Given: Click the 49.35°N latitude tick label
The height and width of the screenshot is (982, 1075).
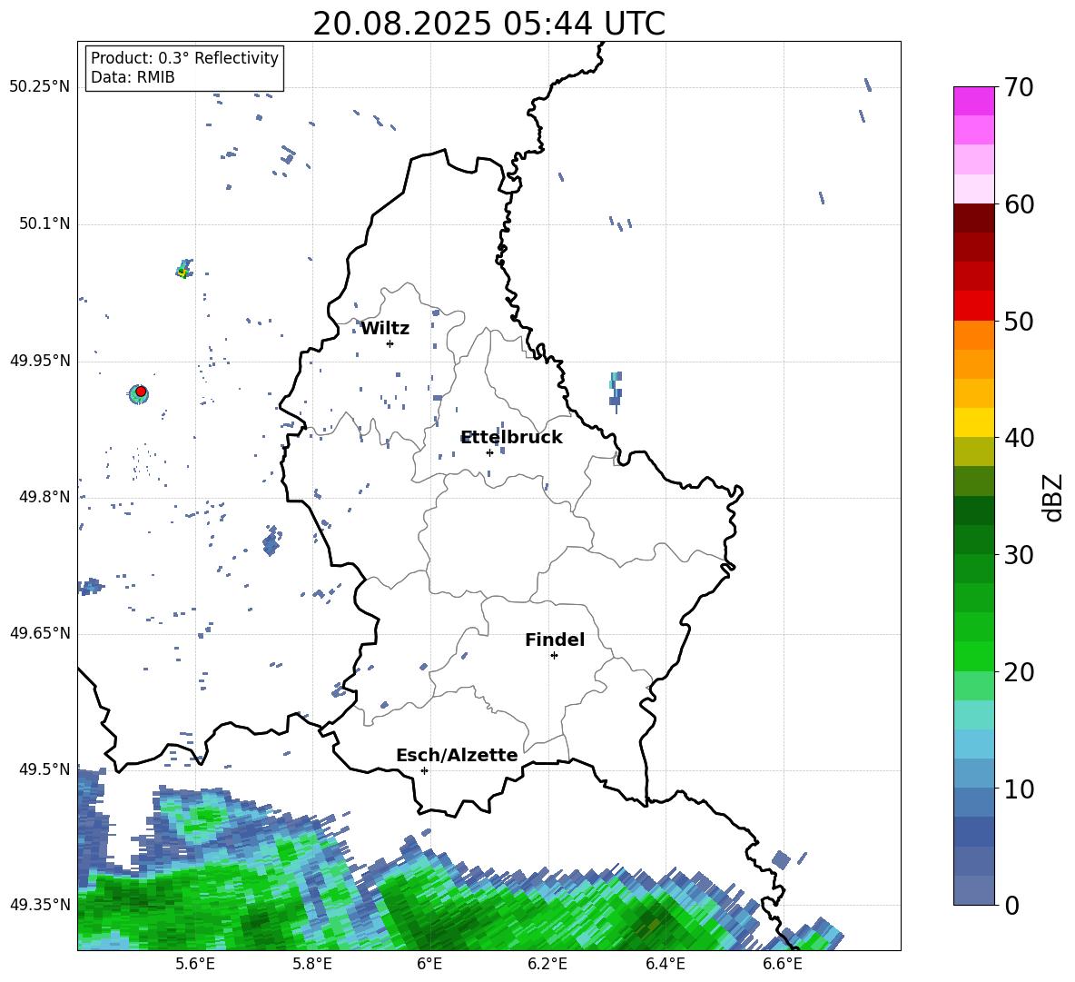Looking at the screenshot, I should click(40, 905).
